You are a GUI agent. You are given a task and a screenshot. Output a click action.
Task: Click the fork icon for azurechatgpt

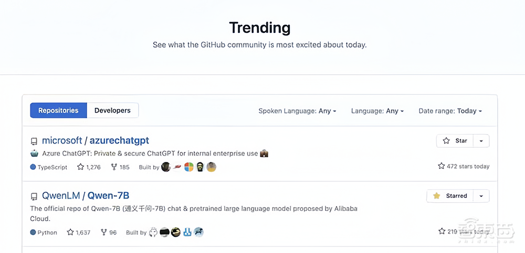(114, 167)
